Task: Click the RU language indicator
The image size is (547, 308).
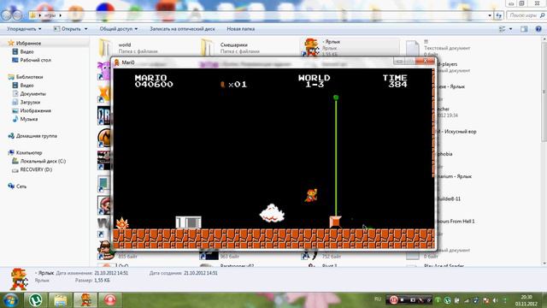Action: click(x=378, y=299)
